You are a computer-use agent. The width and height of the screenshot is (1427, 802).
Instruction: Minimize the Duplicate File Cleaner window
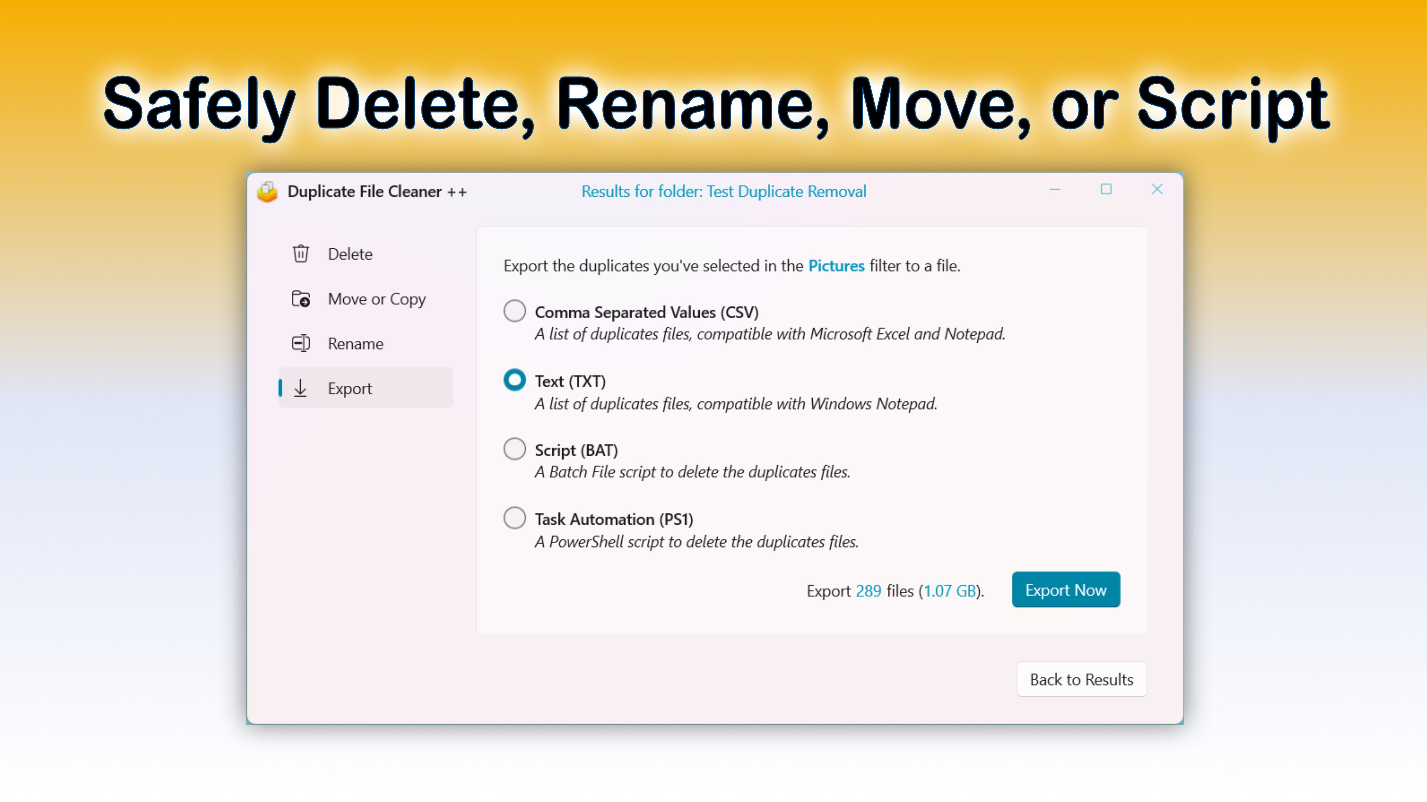pyautogui.click(x=1055, y=190)
